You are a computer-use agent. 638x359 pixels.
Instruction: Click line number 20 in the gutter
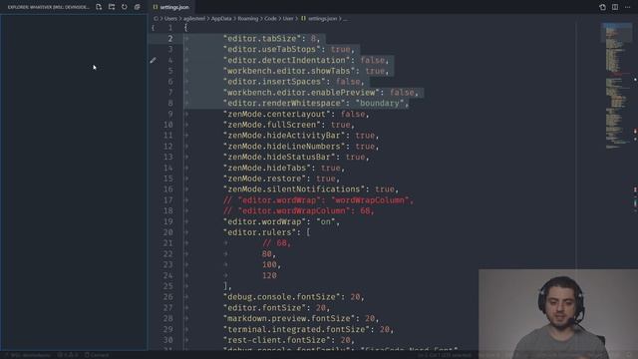click(x=168, y=232)
